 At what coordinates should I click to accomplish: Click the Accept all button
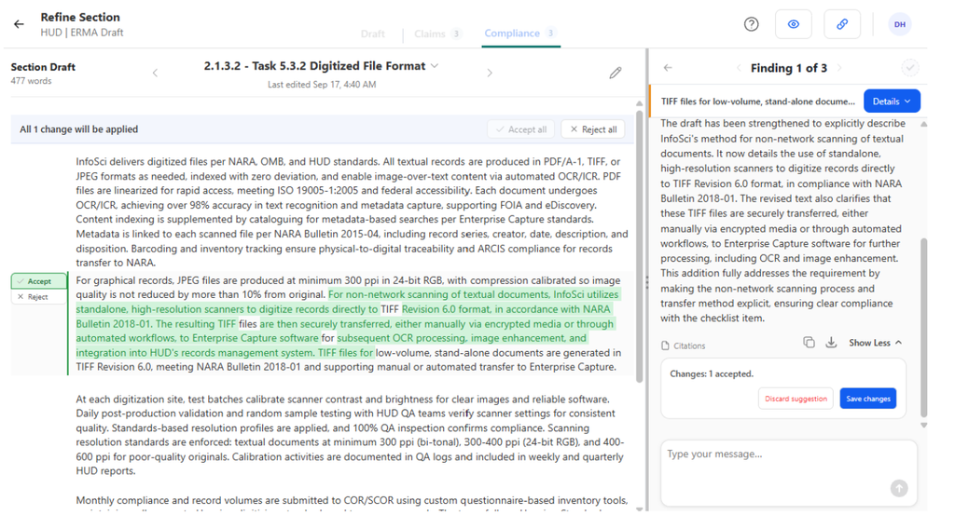[x=520, y=129]
